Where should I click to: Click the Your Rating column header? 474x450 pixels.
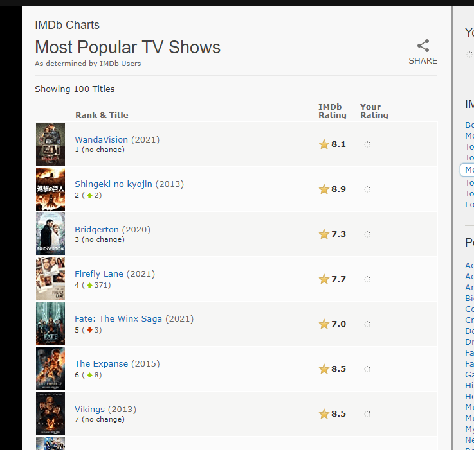pyautogui.click(x=374, y=111)
